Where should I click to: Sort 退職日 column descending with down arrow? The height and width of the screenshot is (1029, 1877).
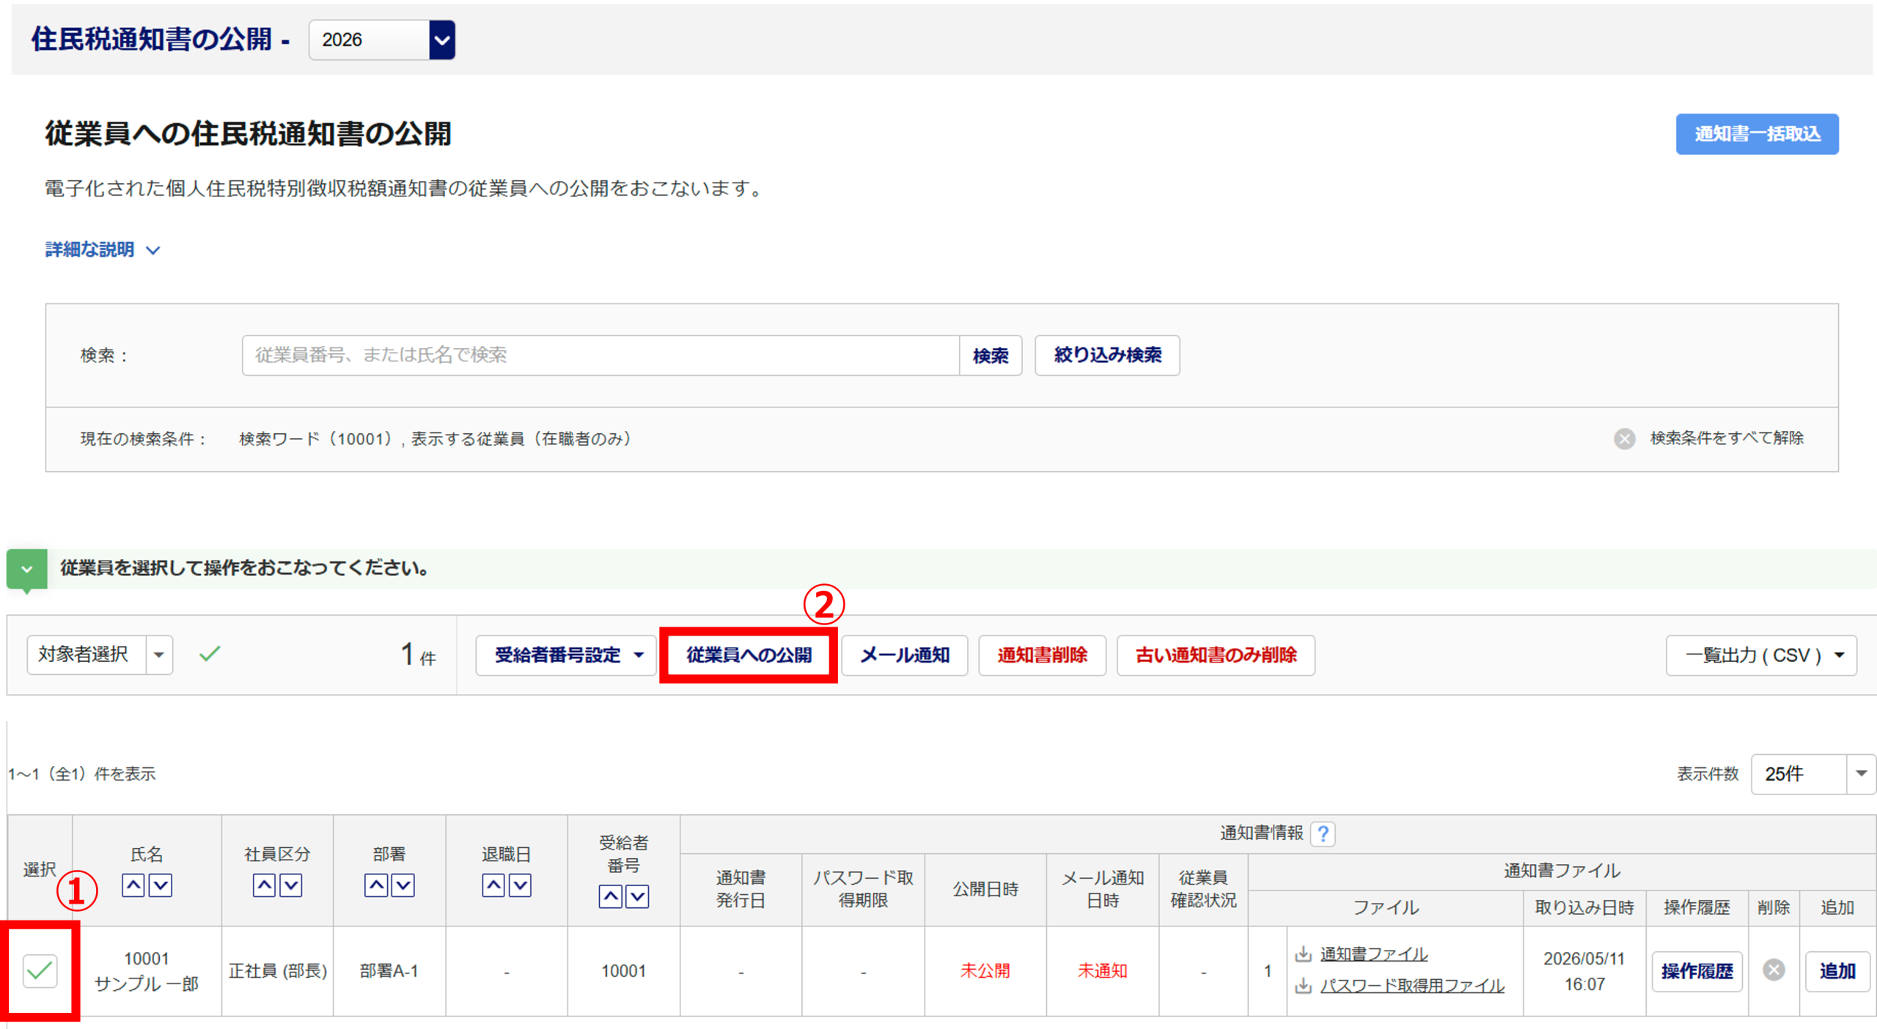[520, 885]
